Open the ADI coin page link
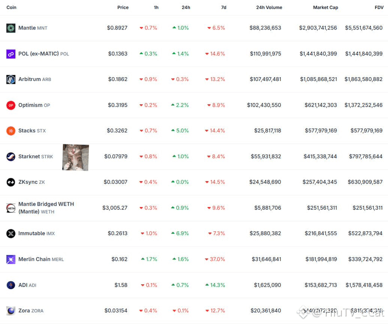 coord(23,285)
